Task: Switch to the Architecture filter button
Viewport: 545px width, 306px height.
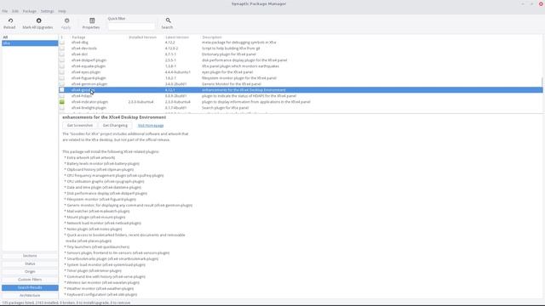Action: coord(30,296)
